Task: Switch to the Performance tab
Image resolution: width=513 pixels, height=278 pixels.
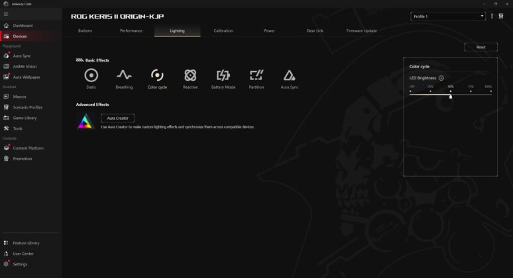Action: [x=131, y=30]
